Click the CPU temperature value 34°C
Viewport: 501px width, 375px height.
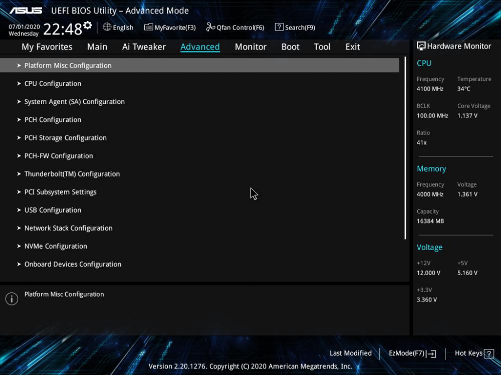(x=463, y=89)
